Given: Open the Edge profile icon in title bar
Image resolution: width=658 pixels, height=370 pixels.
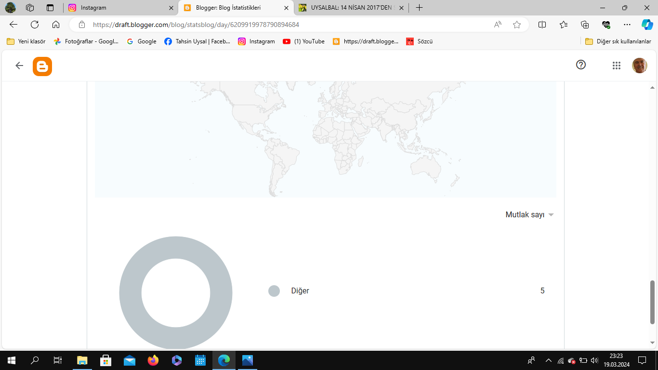Looking at the screenshot, I should [11, 8].
